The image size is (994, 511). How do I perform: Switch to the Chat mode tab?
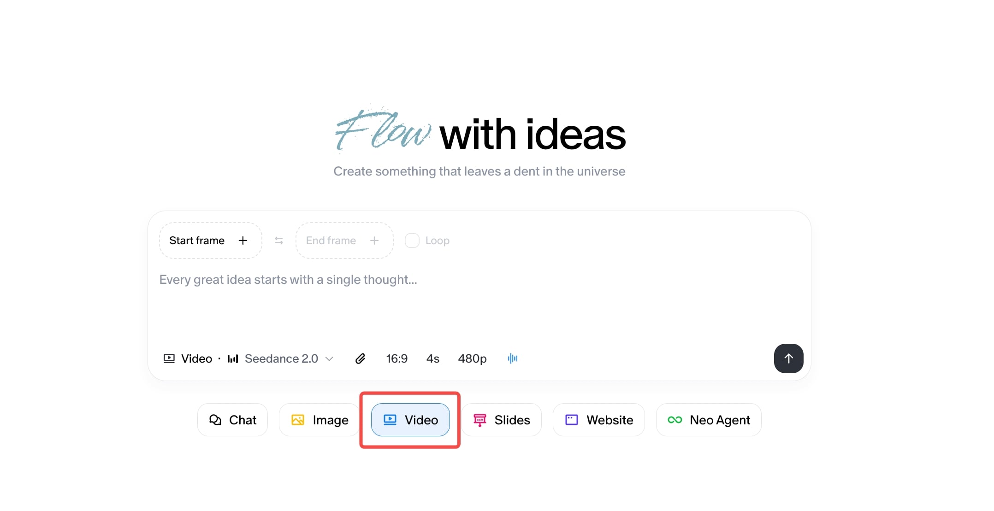(233, 420)
